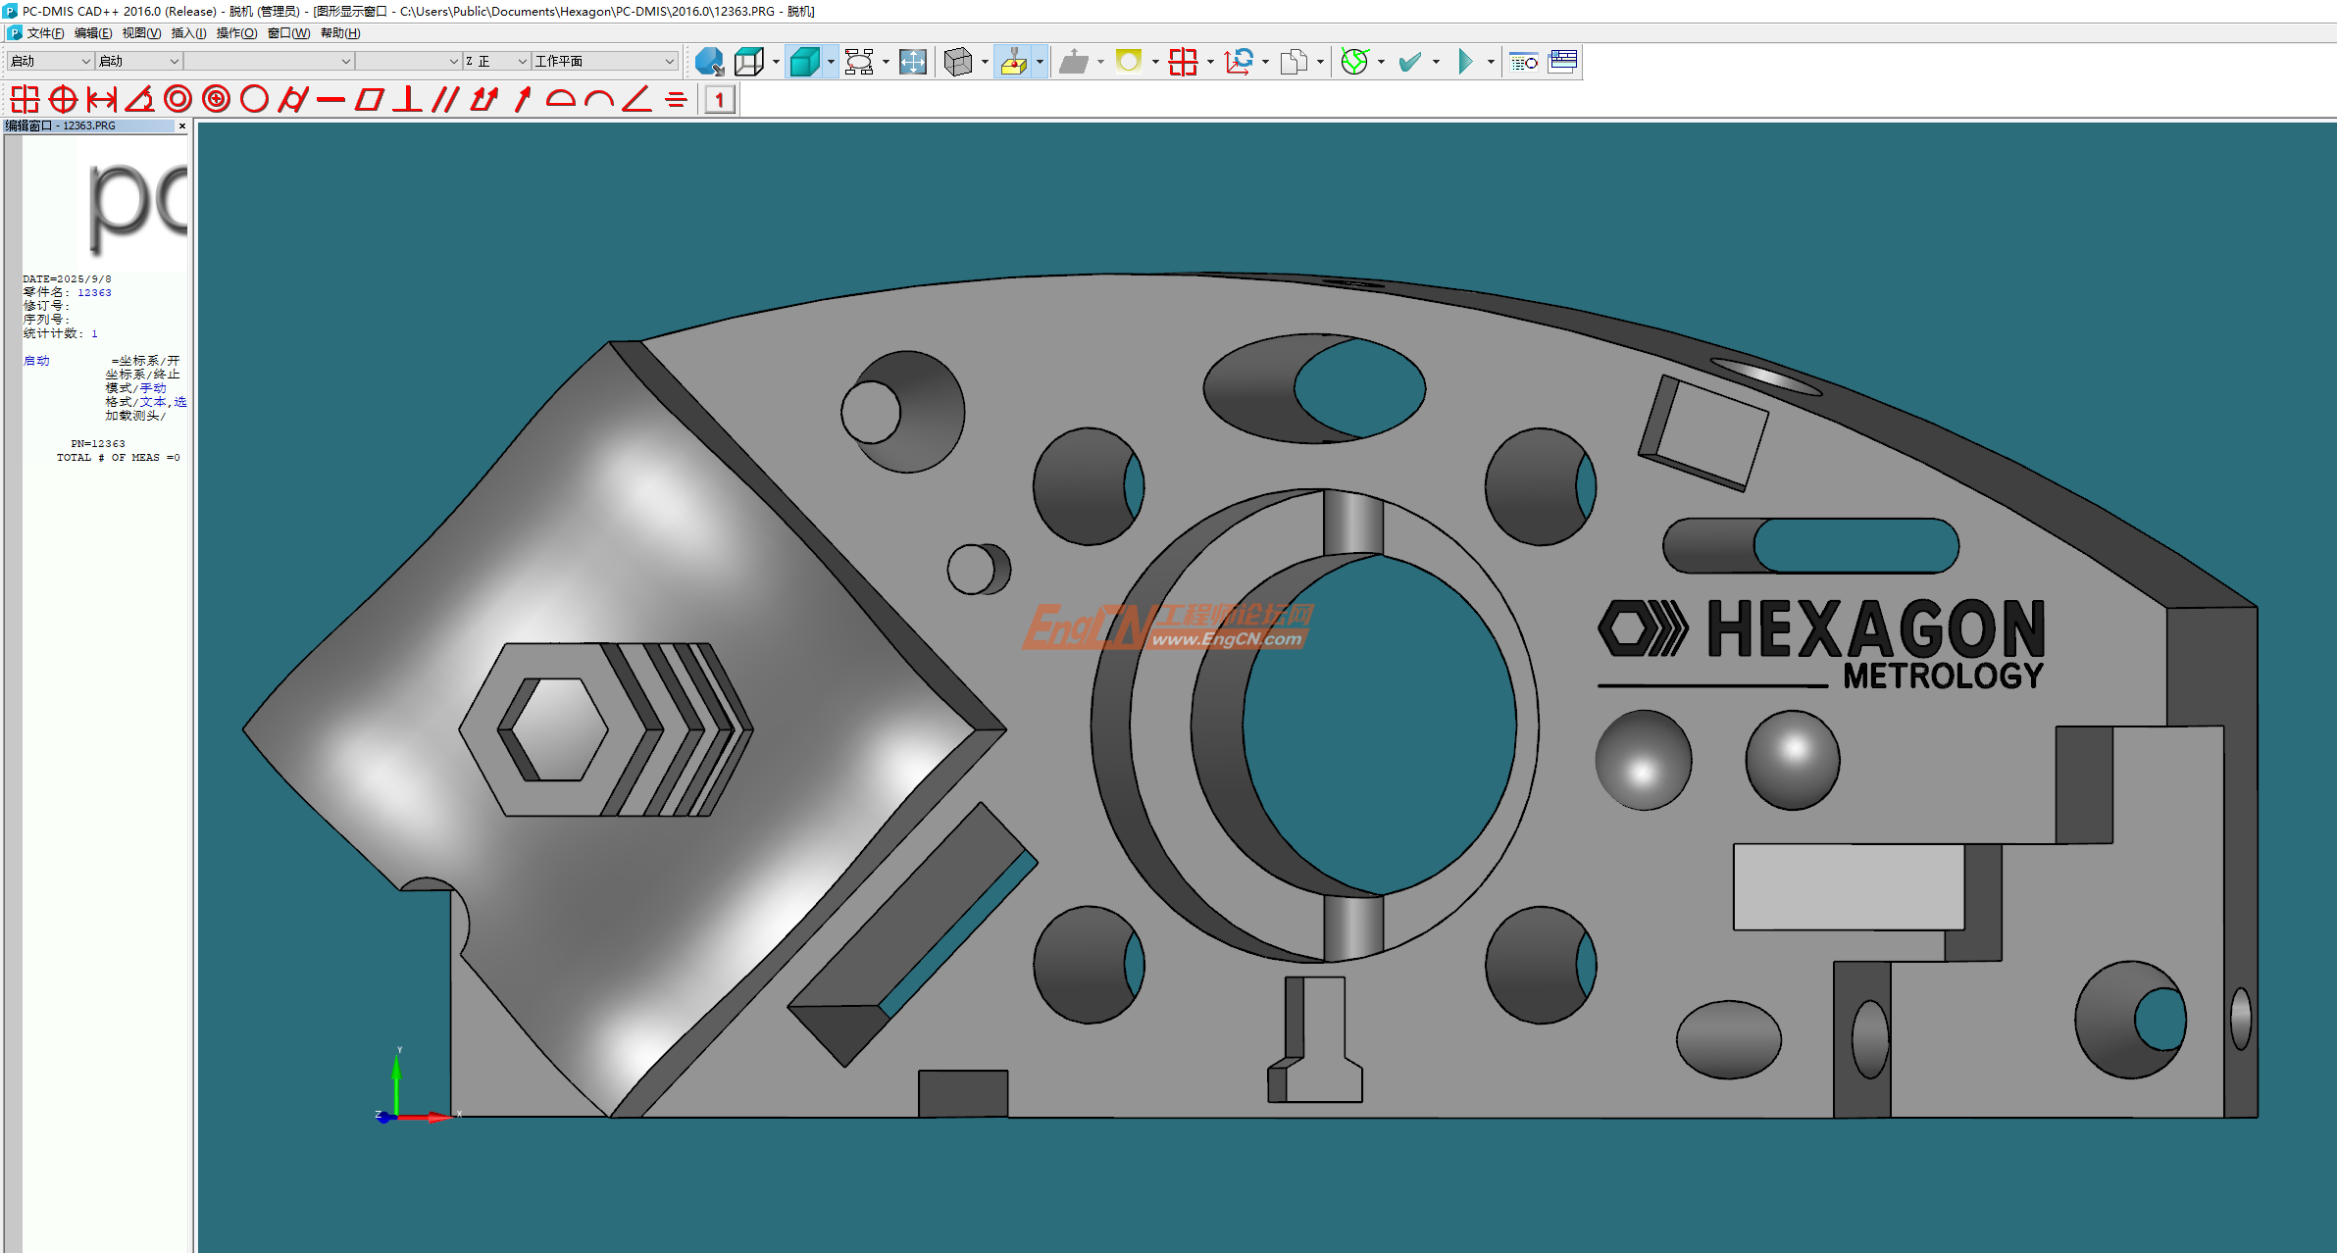Pick the Surface Profile dimension icon
Screen dimensions: 2337x1253
(x=560, y=99)
